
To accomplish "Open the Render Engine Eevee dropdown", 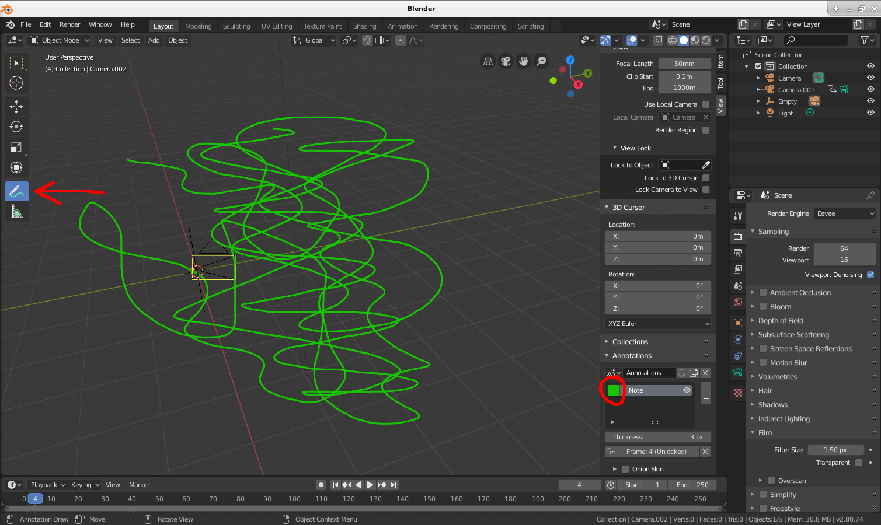I will click(x=845, y=213).
